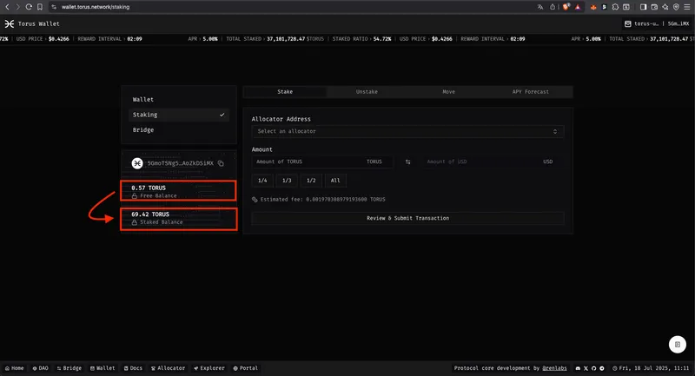Open the floating clipboard button at bottom right

point(676,344)
